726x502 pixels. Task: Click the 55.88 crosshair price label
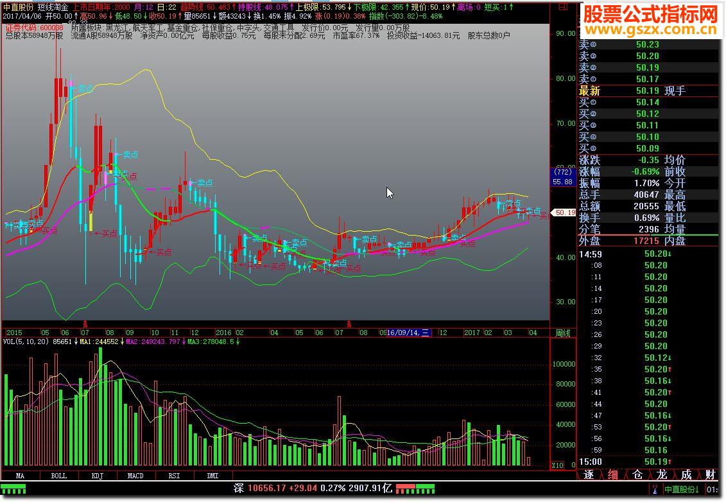pyautogui.click(x=563, y=182)
